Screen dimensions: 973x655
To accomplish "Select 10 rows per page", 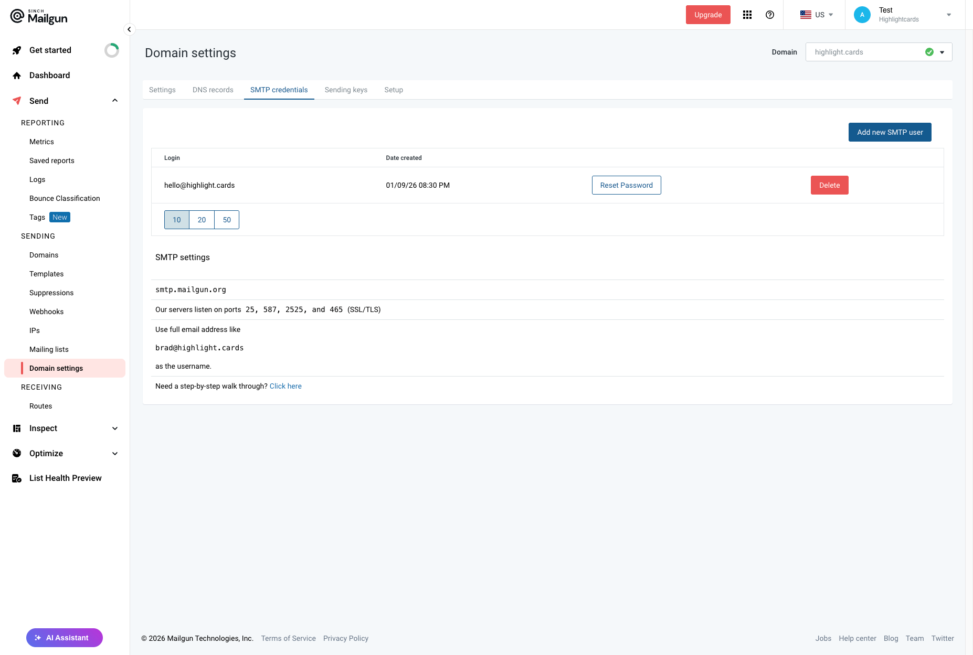I will tap(177, 220).
